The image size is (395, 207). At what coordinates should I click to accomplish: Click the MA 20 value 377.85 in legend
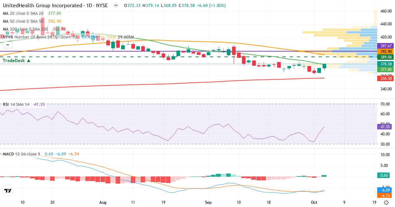54,13
